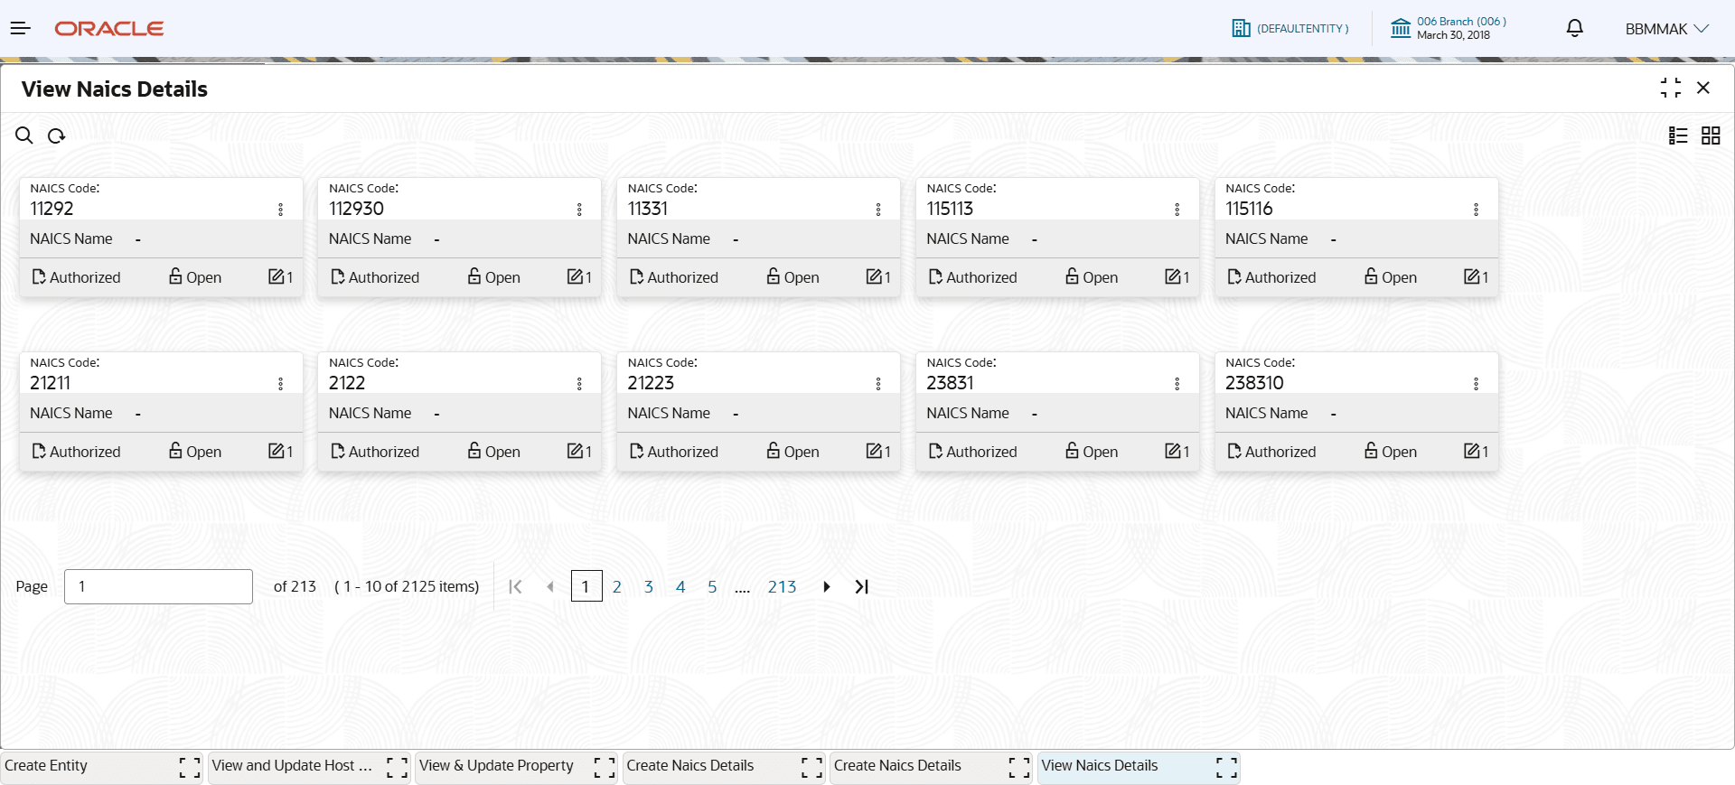This screenshot has height=785, width=1735.
Task: Click the Open lock icon on card 11331
Action: 774,276
